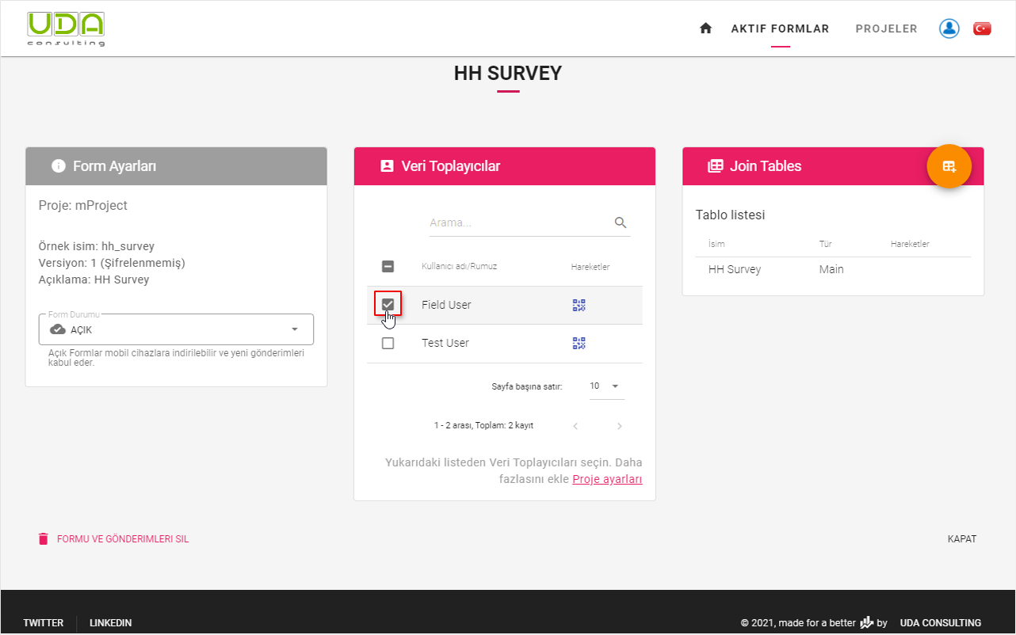Click the Field User name
This screenshot has width=1016, height=635.
coord(446,305)
